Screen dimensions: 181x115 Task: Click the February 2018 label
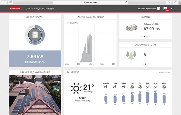click(x=151, y=24)
